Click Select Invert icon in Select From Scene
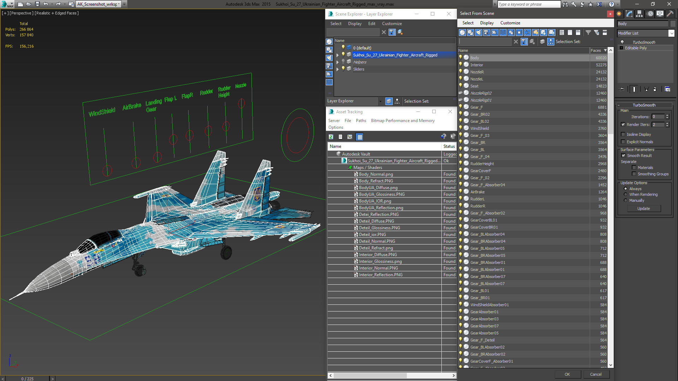This screenshot has width=678, height=381. [x=578, y=32]
